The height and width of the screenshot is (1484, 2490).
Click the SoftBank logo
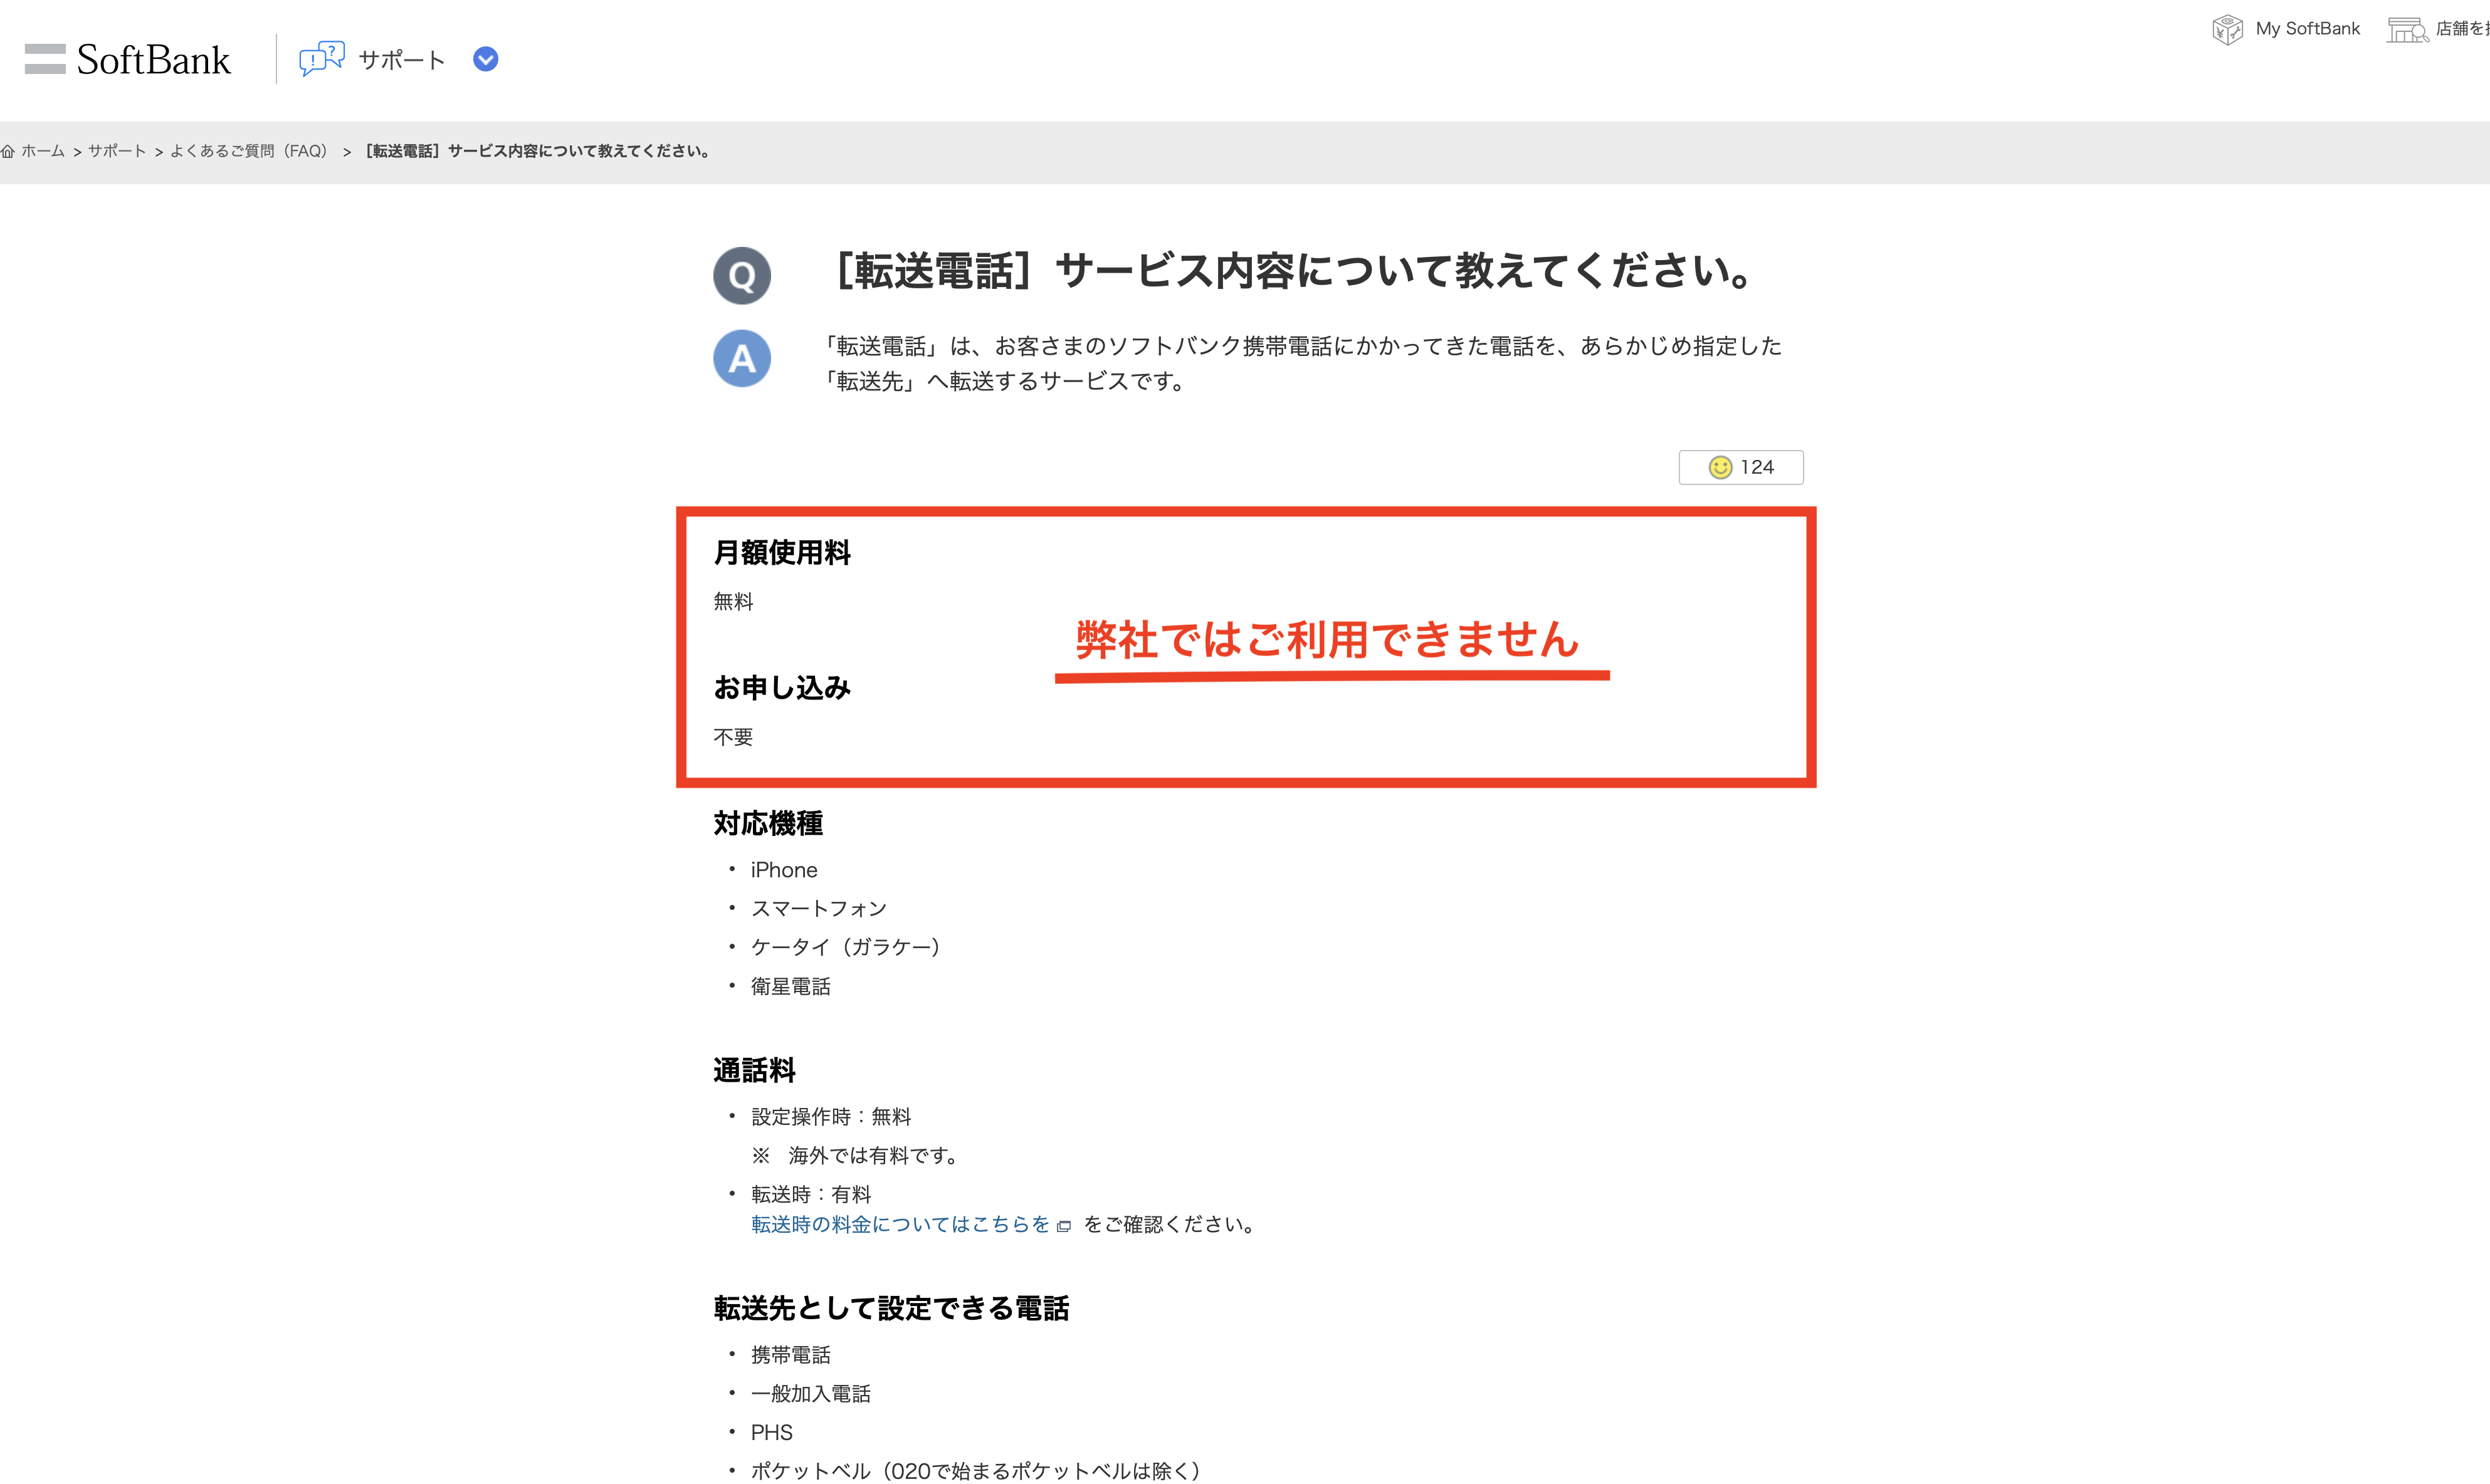(x=127, y=59)
